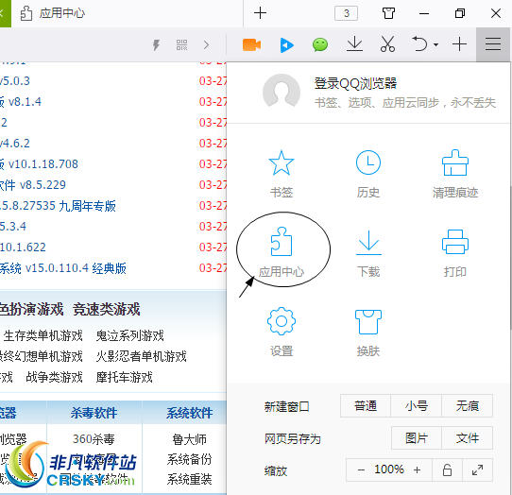Click the undo restore arrow icon
Viewport: 512px width, 495px height.
[419, 43]
